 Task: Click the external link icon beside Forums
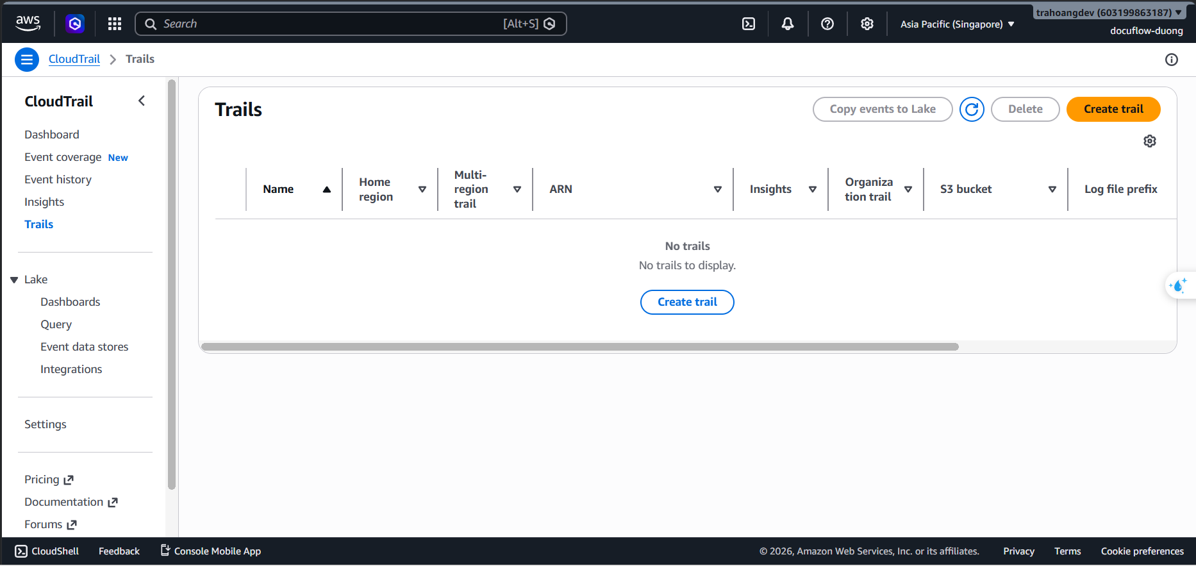click(x=72, y=524)
